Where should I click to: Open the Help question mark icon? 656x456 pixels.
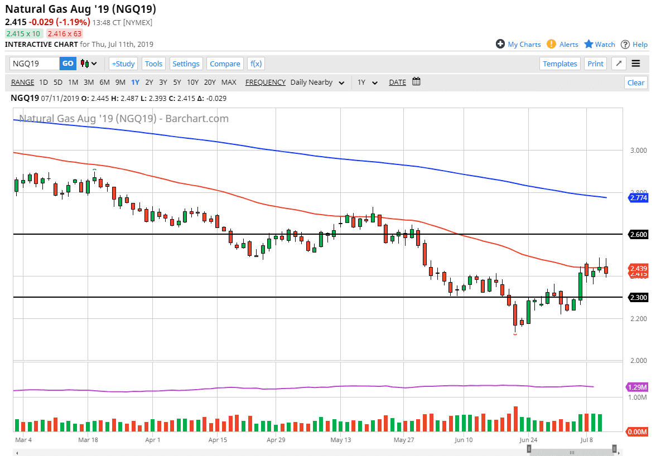coord(625,44)
